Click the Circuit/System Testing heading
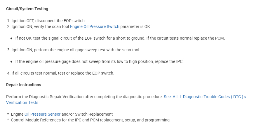 click(27, 9)
